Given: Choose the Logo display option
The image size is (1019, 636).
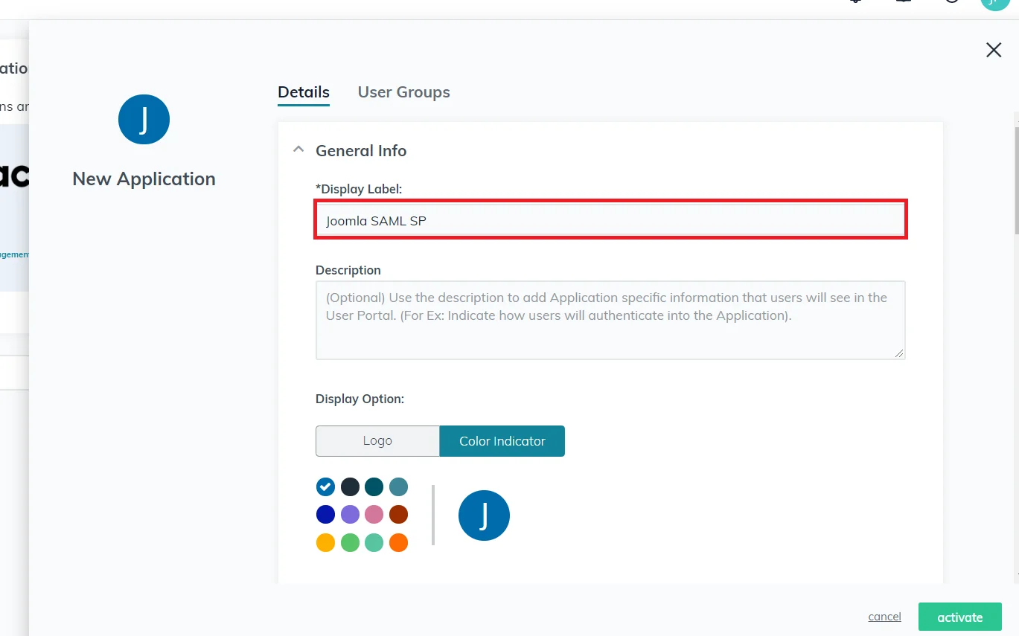Looking at the screenshot, I should click(377, 441).
